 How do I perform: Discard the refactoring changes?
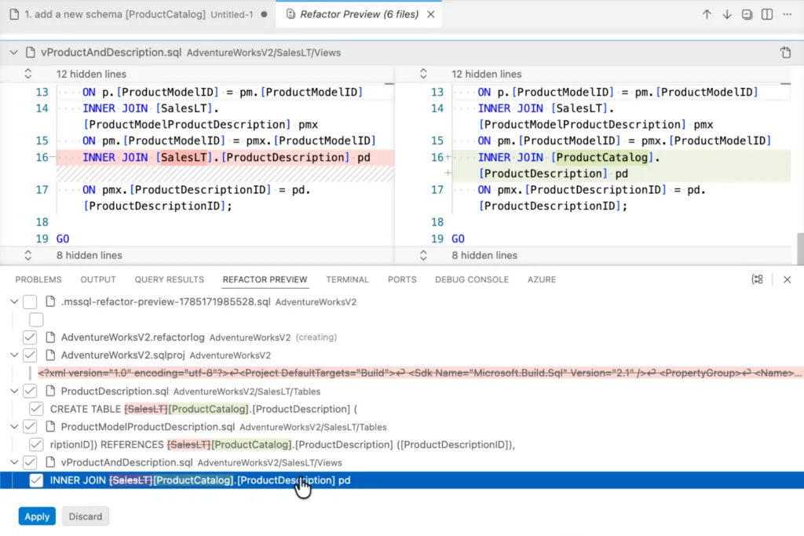tap(86, 516)
